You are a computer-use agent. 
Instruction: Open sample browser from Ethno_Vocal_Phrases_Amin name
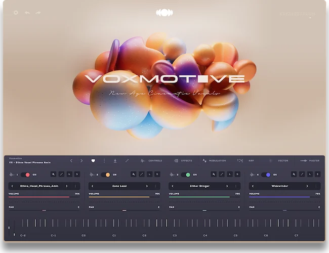39,186
